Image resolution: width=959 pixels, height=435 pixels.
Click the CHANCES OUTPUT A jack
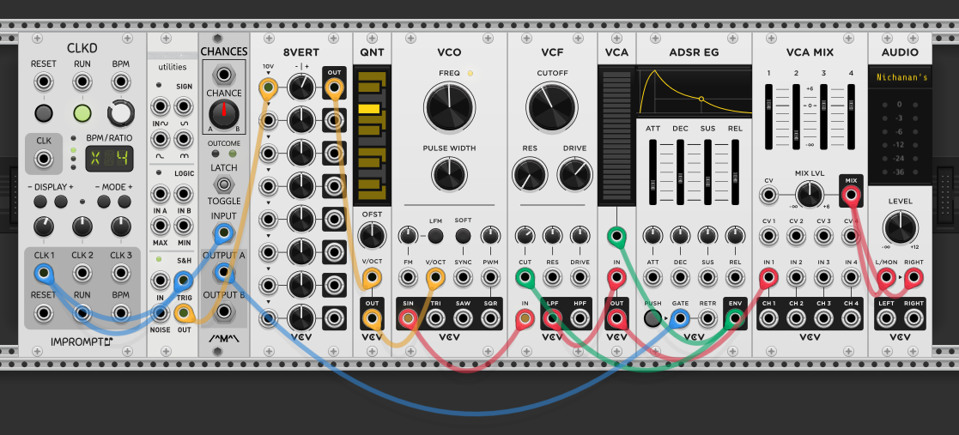click(224, 272)
